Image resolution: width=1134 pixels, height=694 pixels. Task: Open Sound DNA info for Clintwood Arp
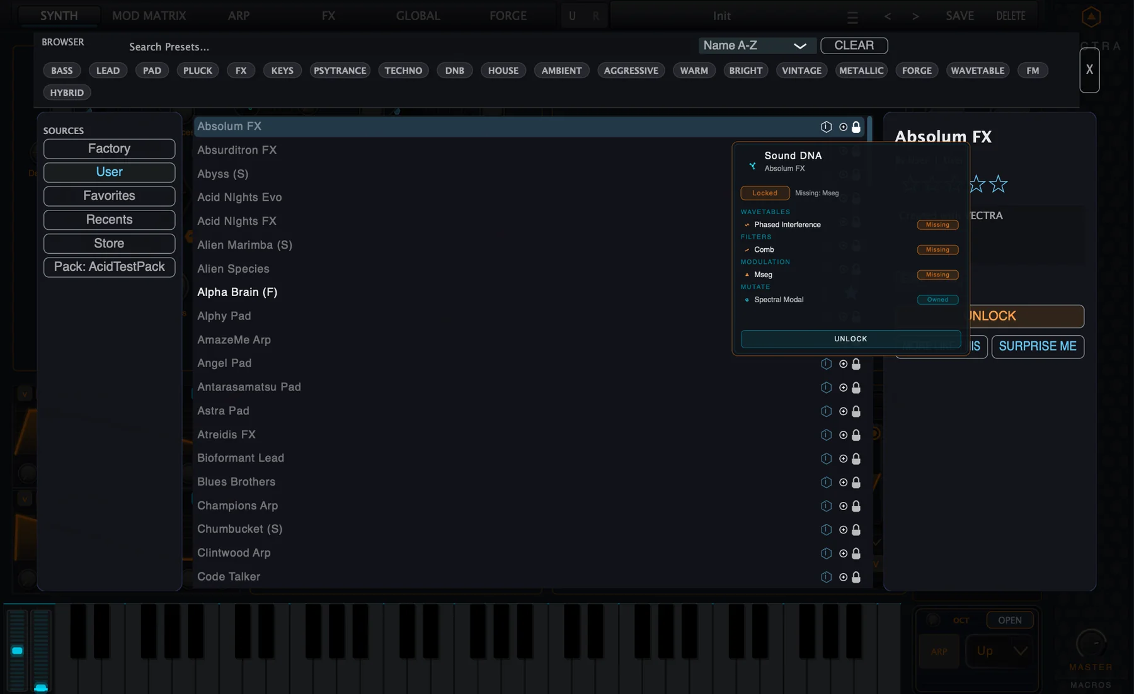pos(826,554)
